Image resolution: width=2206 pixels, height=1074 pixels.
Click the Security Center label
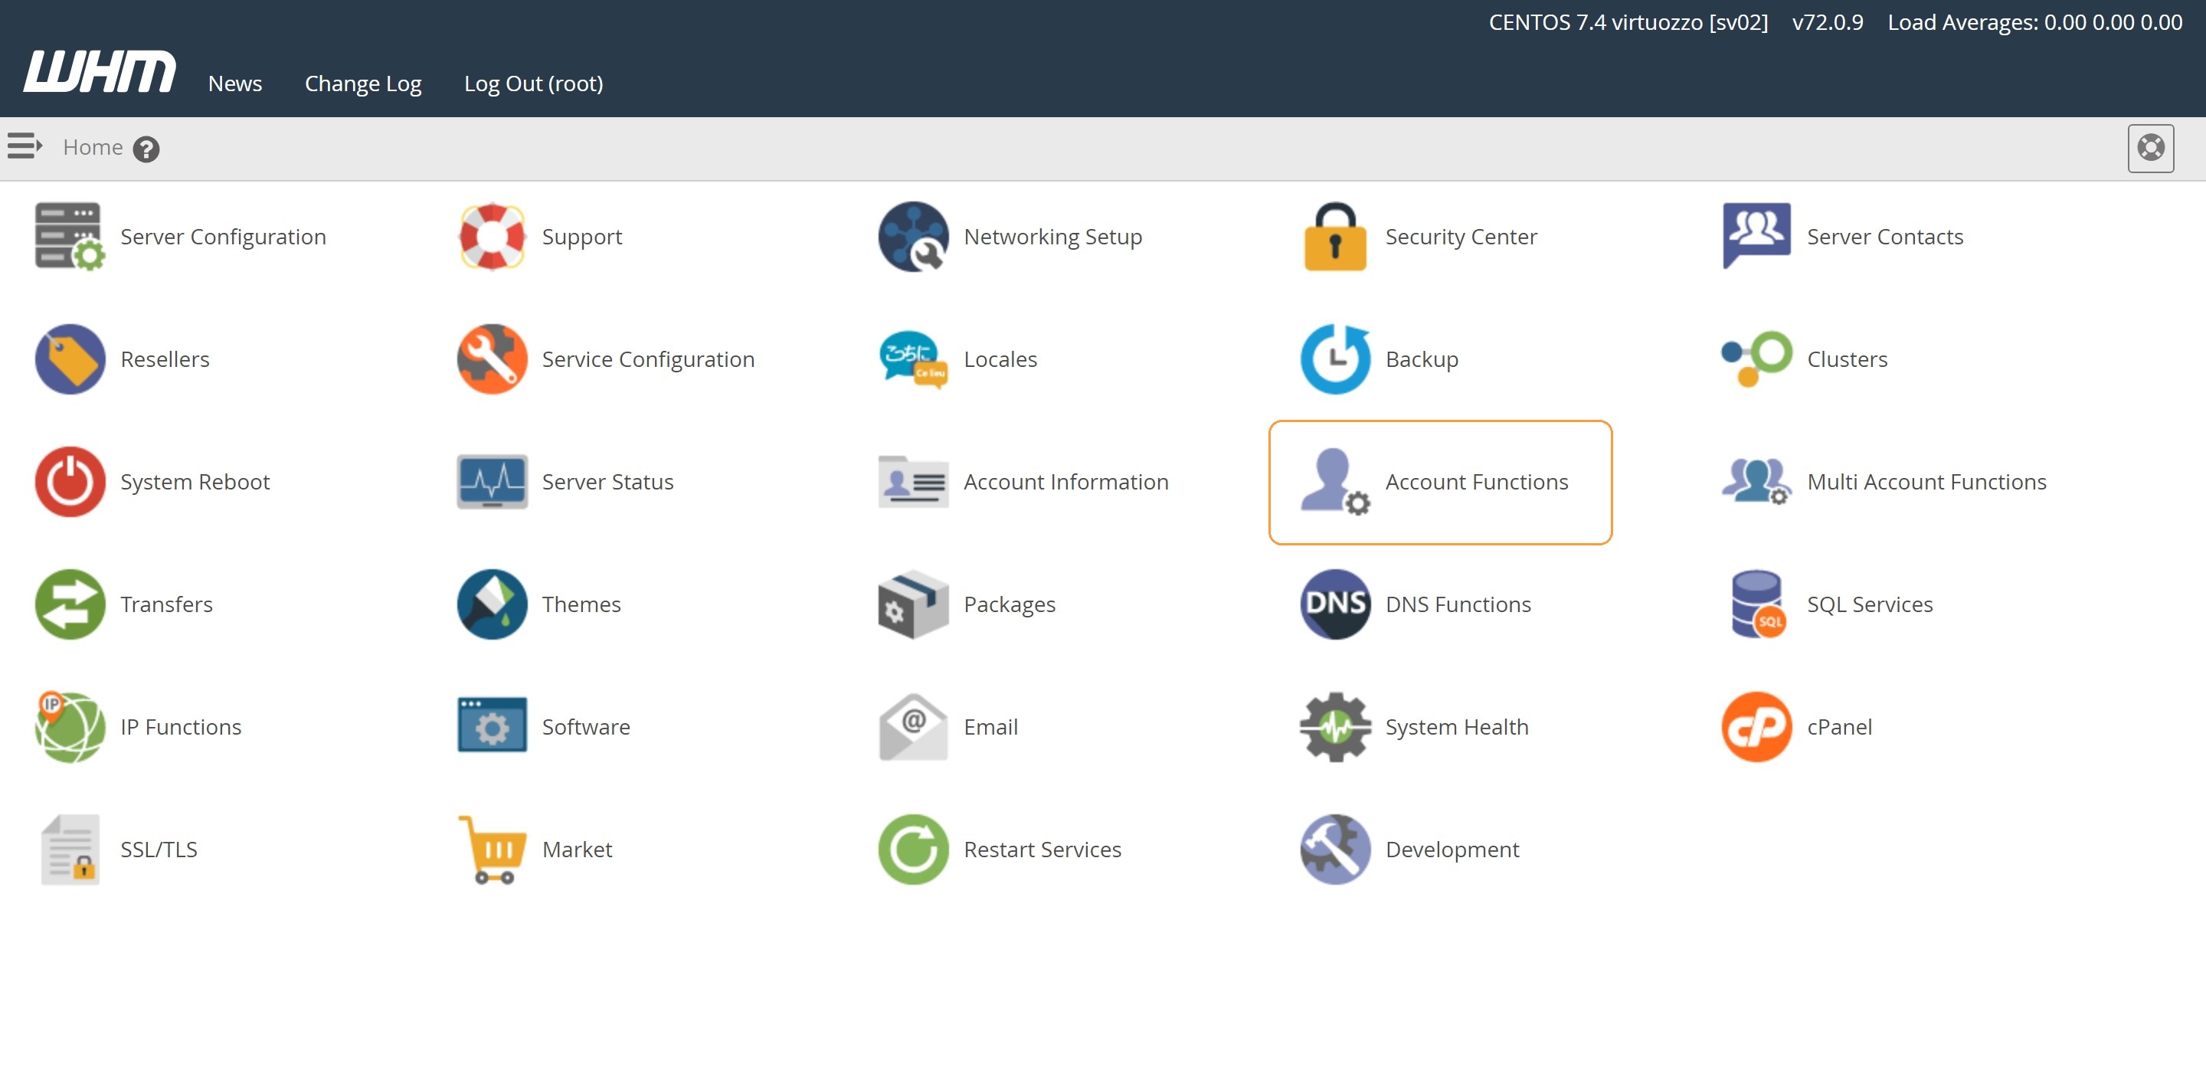click(1461, 237)
